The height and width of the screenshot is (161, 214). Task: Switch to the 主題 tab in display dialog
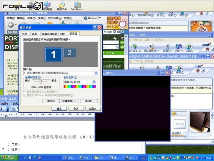24,34
